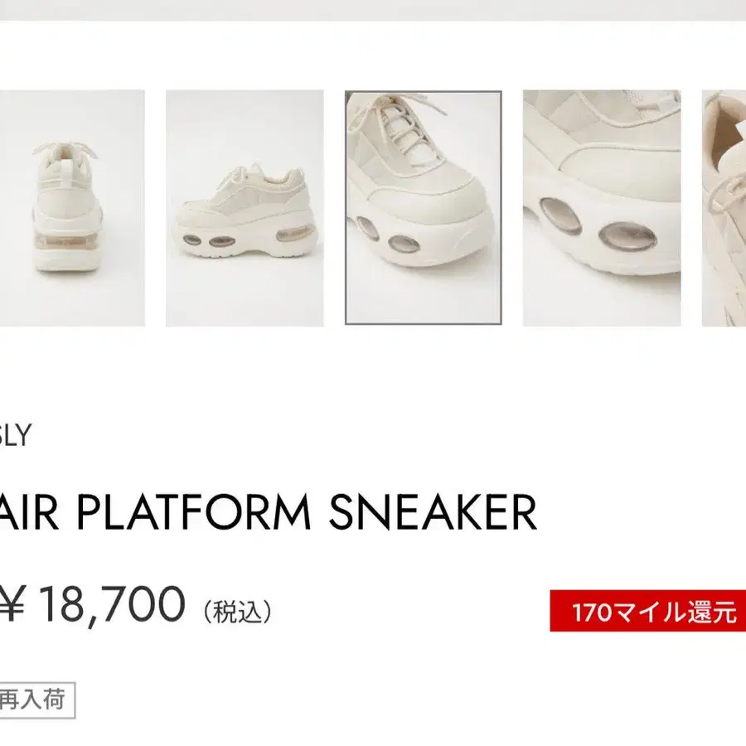Pick the thumbnail showing two oval sole windows enlarged
Image resolution: width=746 pixels, height=746 pixels.
coord(602,208)
